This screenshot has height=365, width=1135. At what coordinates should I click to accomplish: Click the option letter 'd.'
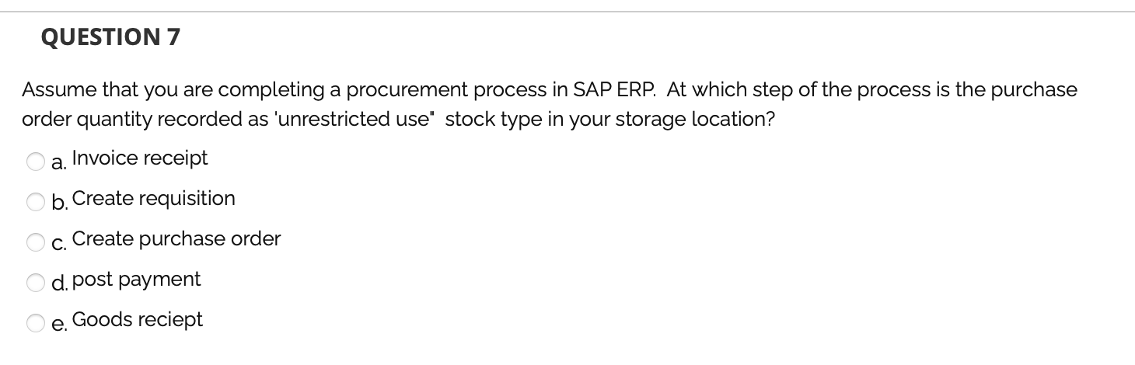[59, 283]
